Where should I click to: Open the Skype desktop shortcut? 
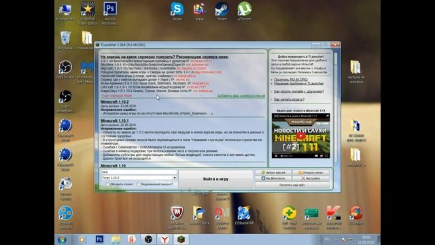tap(177, 11)
